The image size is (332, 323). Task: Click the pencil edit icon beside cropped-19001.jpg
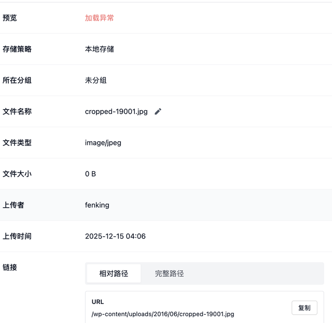point(158,112)
